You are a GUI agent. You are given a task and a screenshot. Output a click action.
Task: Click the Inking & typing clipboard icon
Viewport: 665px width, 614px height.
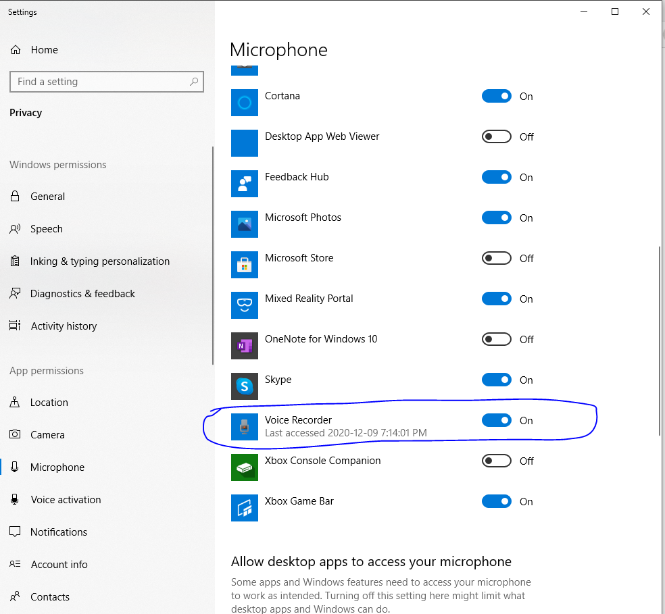coord(15,261)
